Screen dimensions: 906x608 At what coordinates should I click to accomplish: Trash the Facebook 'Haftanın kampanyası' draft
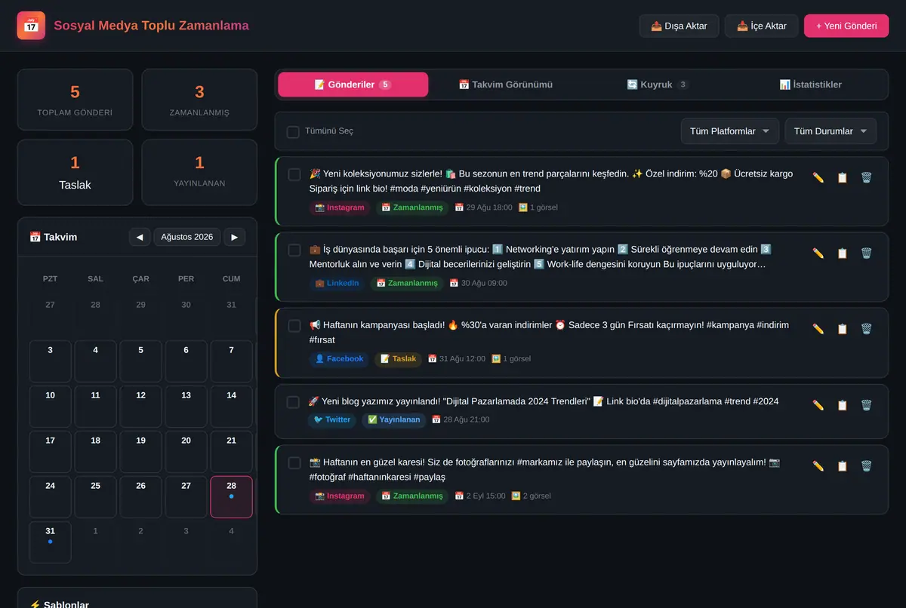point(866,329)
